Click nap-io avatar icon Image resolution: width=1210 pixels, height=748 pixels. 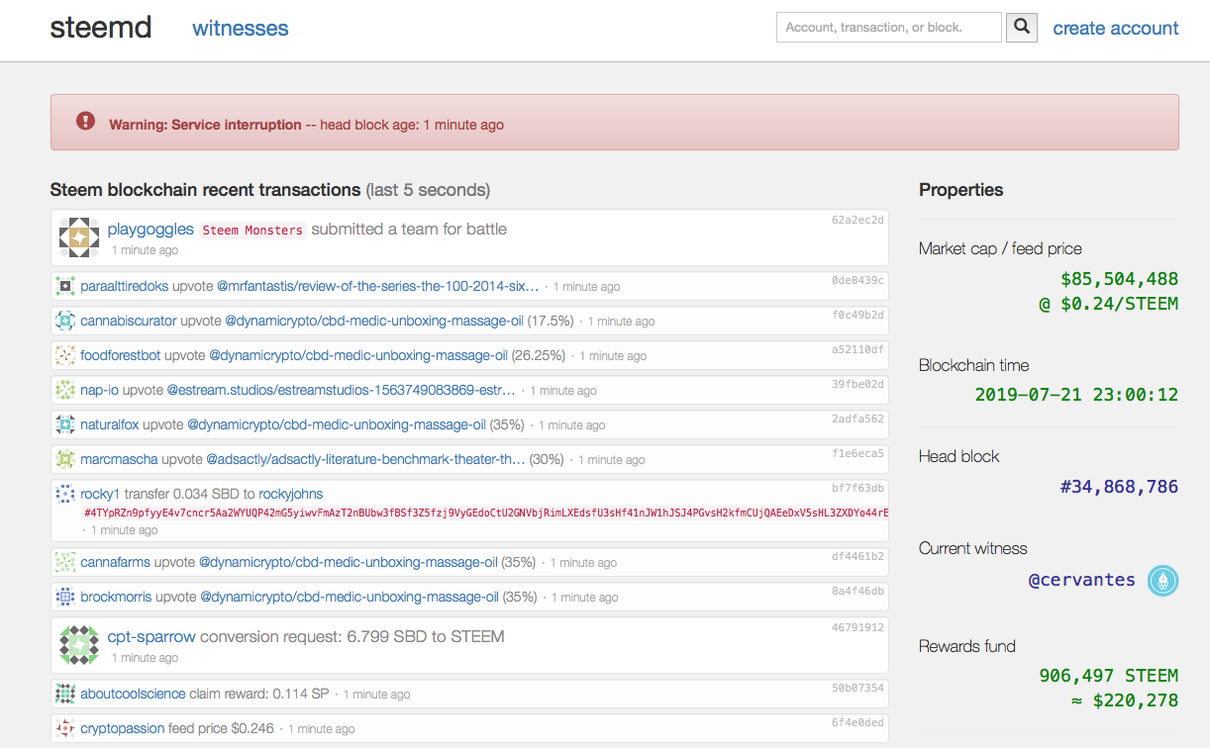pyautogui.click(x=65, y=390)
